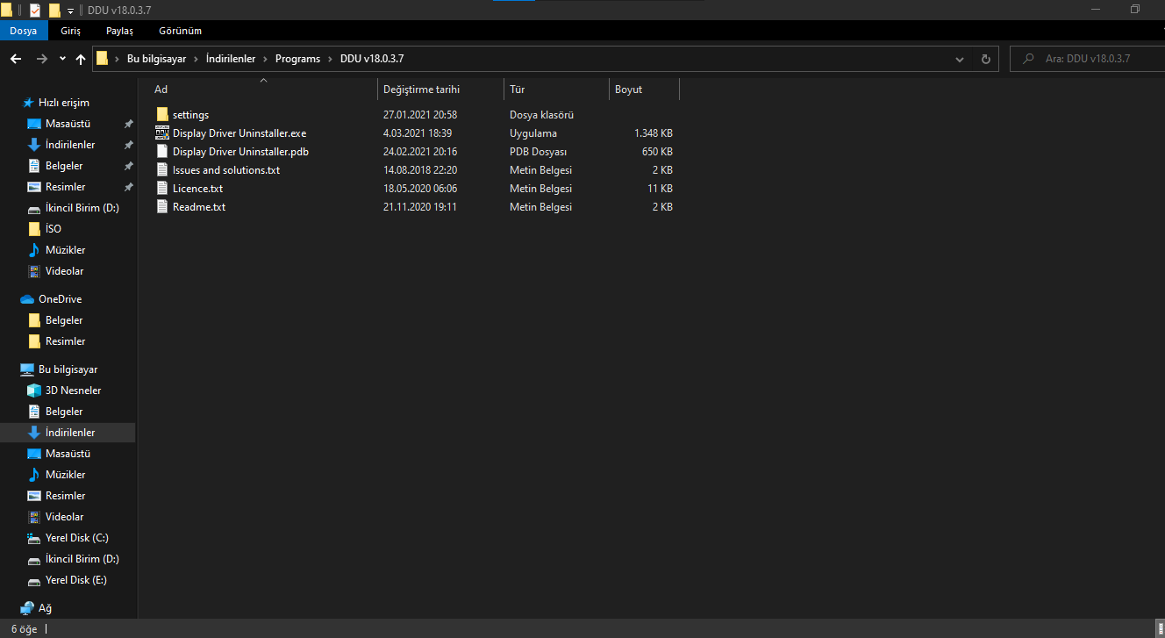Click the 3D Nesneler cube icon
Screen dimensions: 1165x638
pyautogui.click(x=34, y=391)
